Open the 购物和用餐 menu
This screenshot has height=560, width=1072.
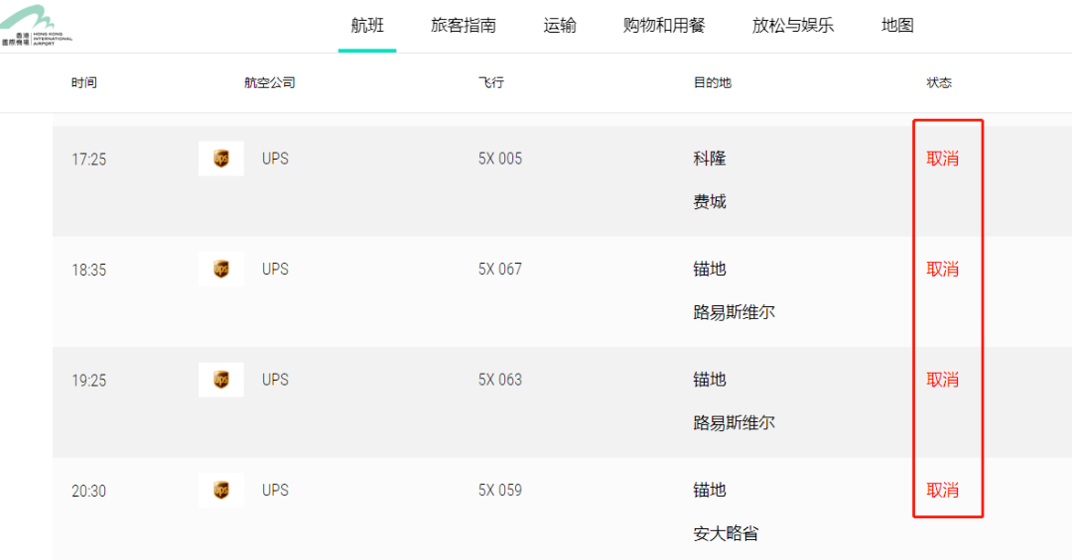click(664, 26)
